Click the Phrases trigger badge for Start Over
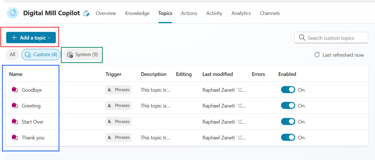Screen dimensions: 375x160 119,121
